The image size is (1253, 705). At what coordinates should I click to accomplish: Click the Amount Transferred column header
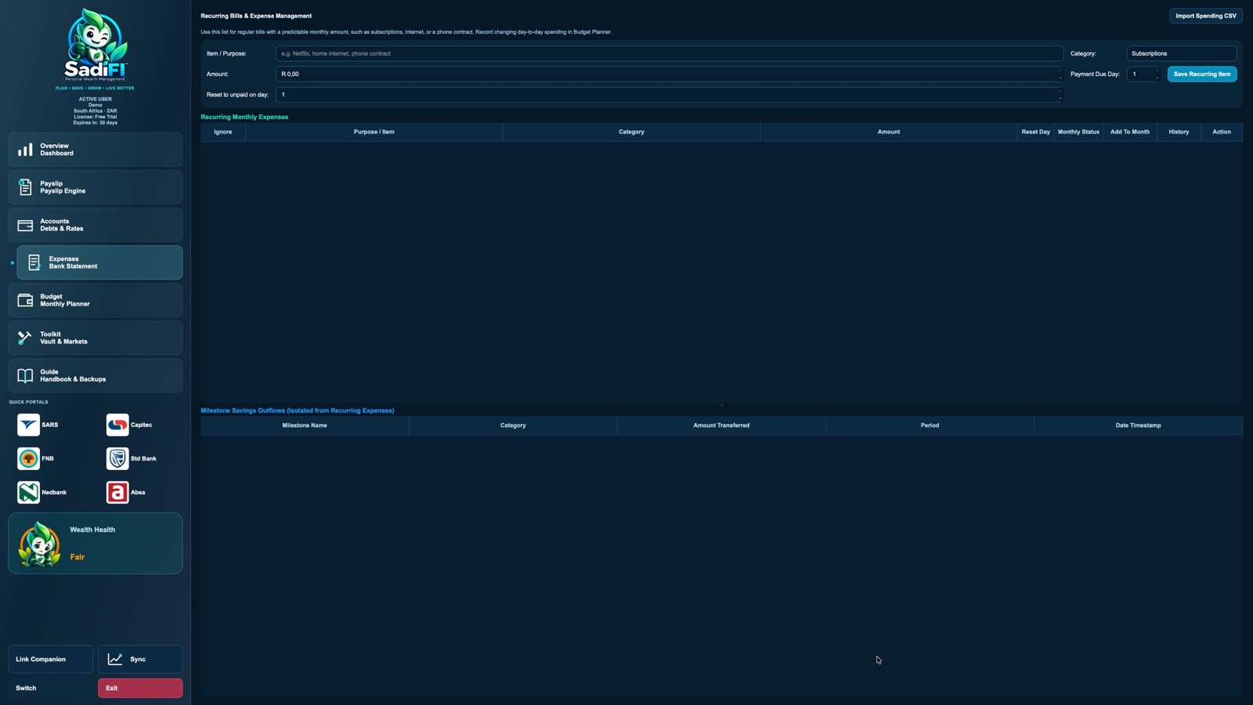[x=721, y=425]
